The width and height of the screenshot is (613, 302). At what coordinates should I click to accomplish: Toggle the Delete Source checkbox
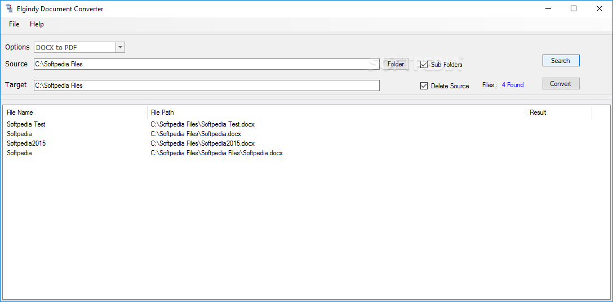pyautogui.click(x=424, y=86)
